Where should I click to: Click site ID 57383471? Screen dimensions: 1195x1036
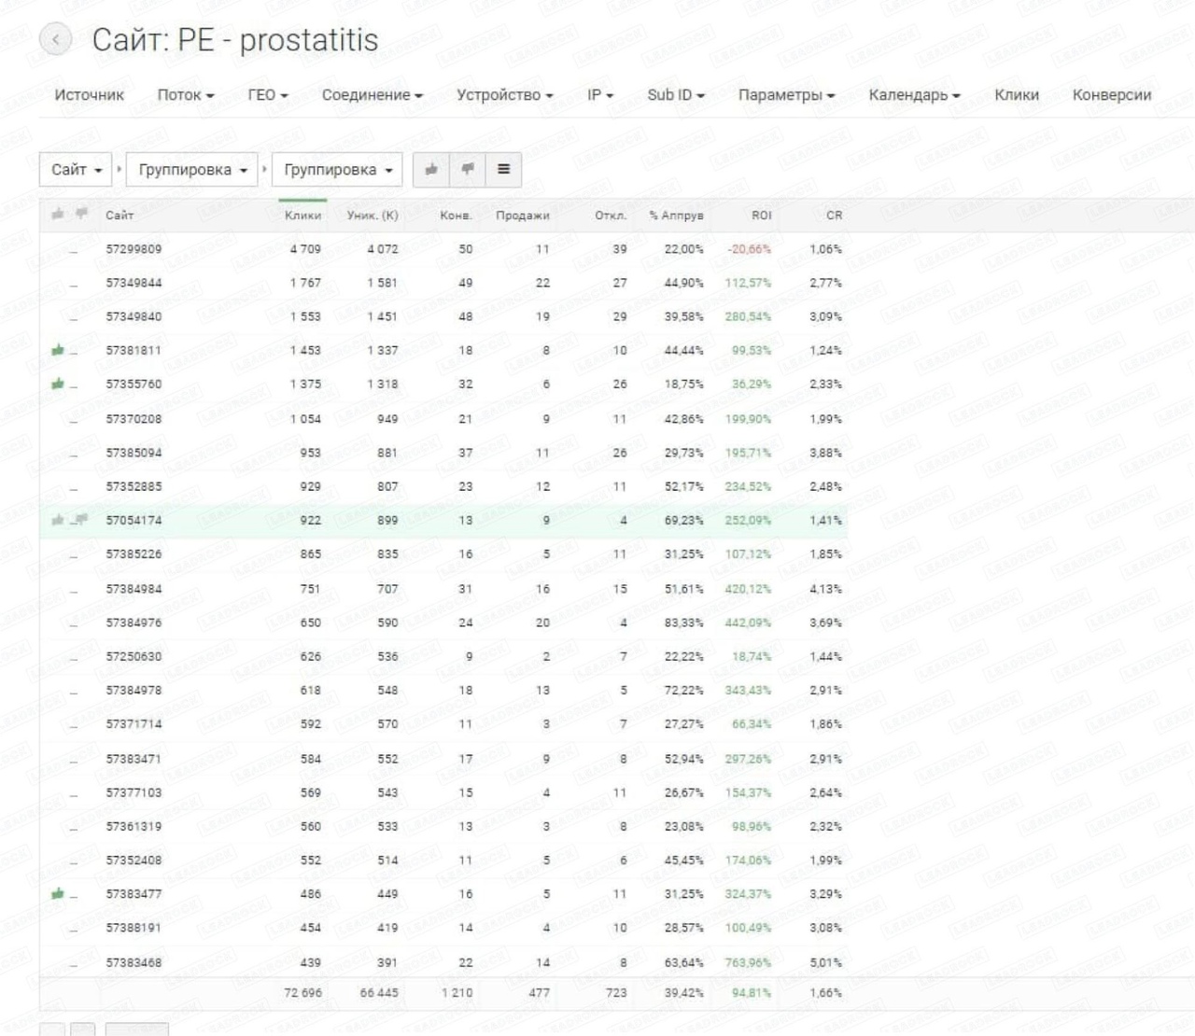[x=134, y=759]
